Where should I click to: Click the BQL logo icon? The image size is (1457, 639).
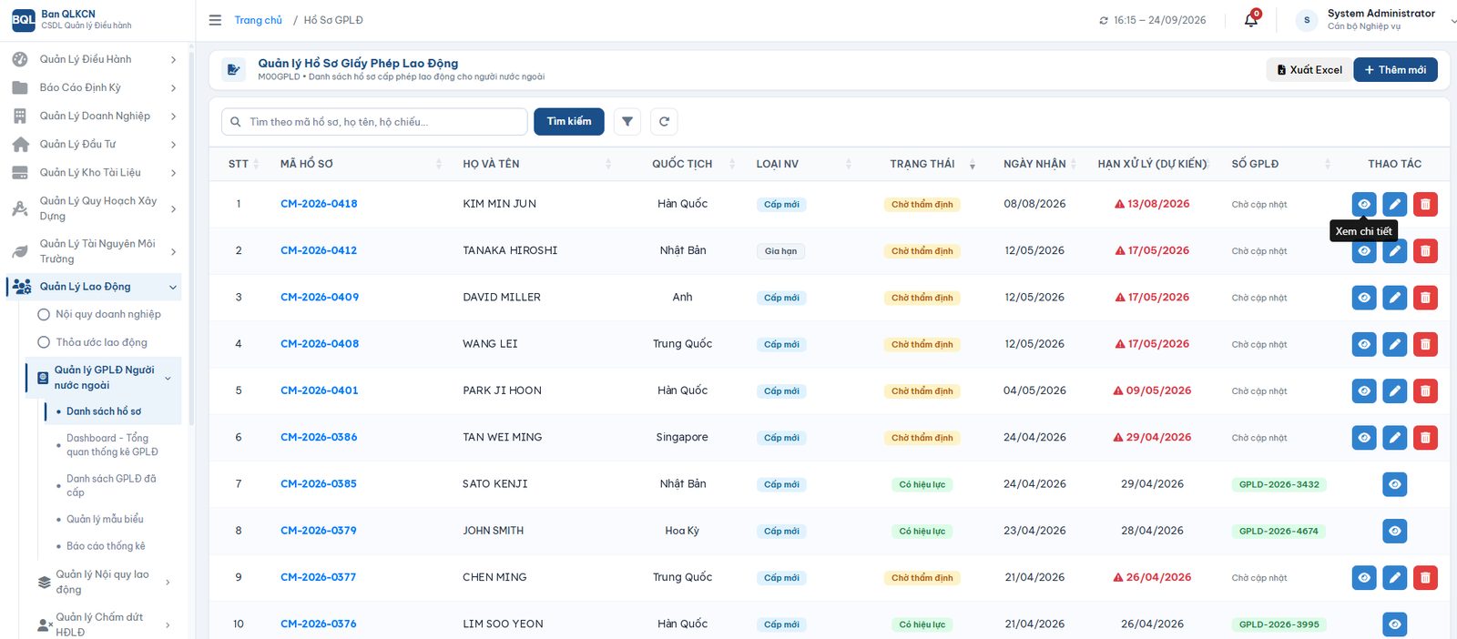23,19
